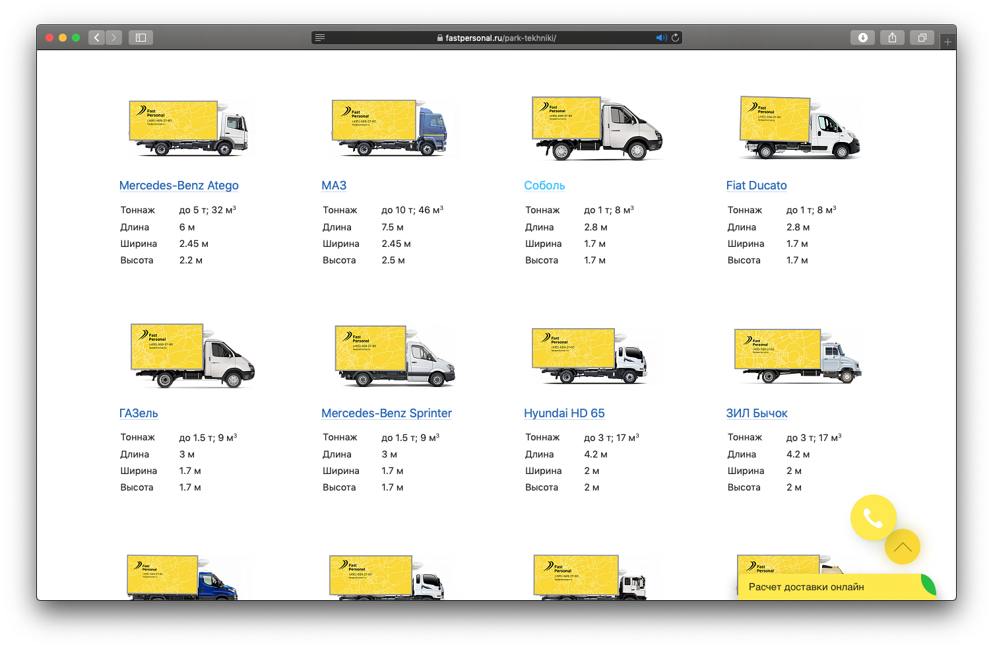Image resolution: width=993 pixels, height=649 pixels.
Task: Select ГАЗель length value '3 м'
Action: point(187,454)
